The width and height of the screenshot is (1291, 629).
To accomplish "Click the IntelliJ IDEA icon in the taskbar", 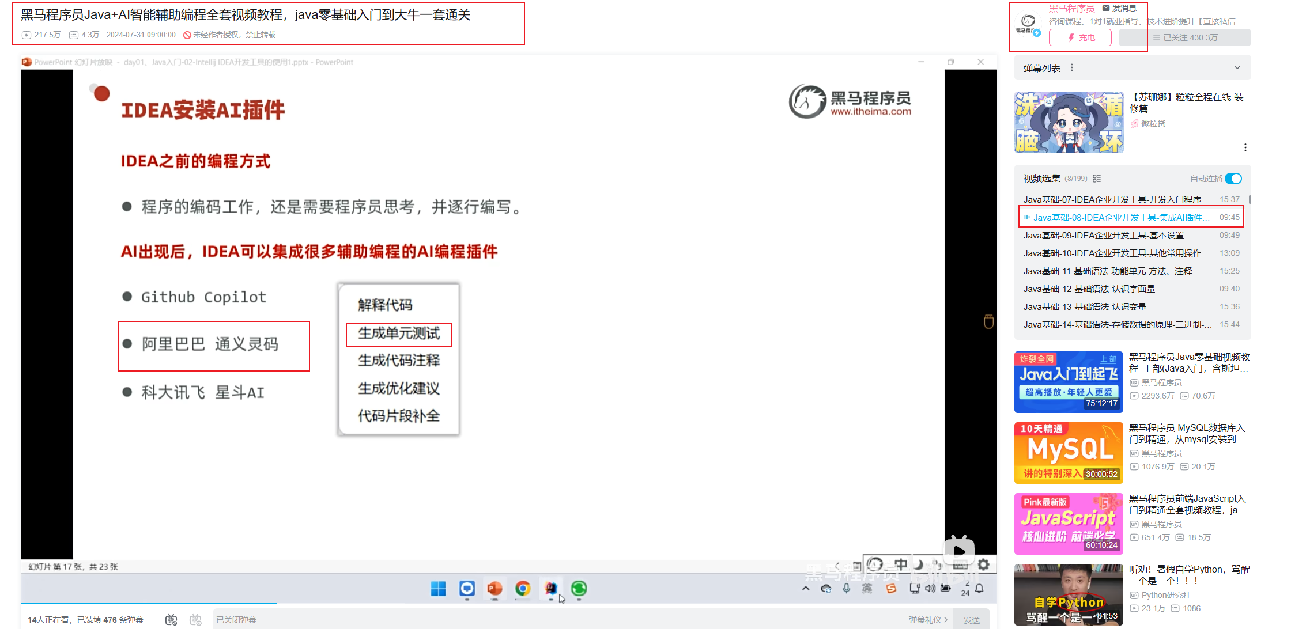I will 551,589.
